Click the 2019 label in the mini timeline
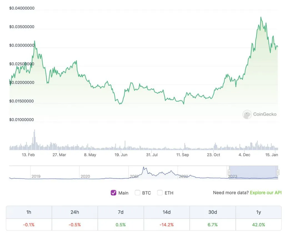This screenshot has width=290, height=238. click(x=36, y=176)
